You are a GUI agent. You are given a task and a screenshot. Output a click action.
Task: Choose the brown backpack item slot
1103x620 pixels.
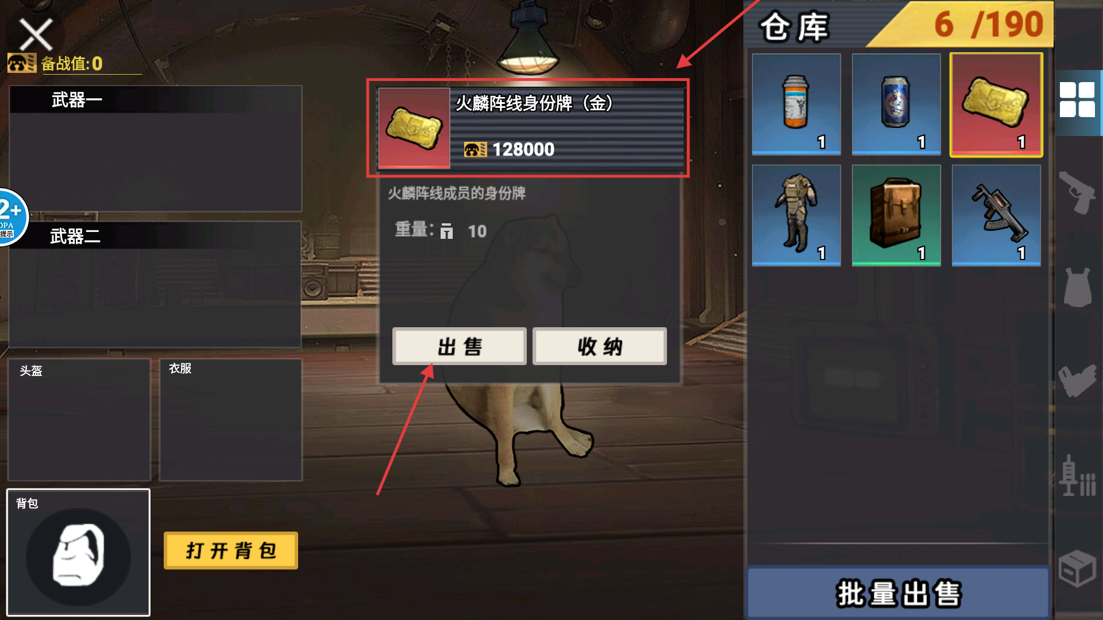(x=896, y=215)
